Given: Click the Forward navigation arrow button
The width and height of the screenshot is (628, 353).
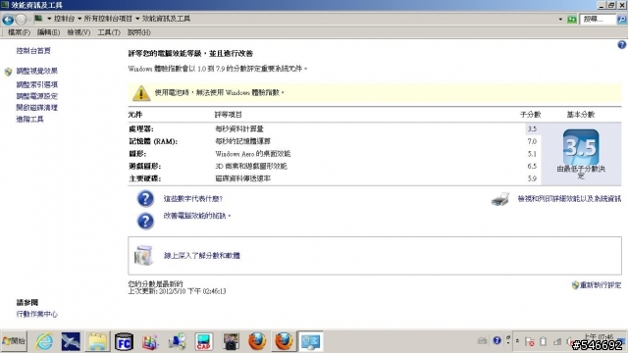Looking at the screenshot, I should (x=22, y=20).
